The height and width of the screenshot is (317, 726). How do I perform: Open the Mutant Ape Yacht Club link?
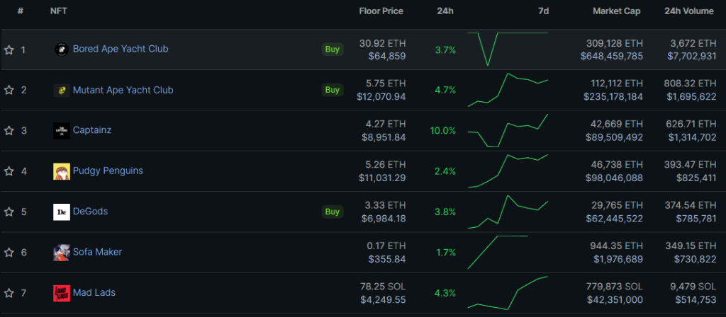[123, 90]
